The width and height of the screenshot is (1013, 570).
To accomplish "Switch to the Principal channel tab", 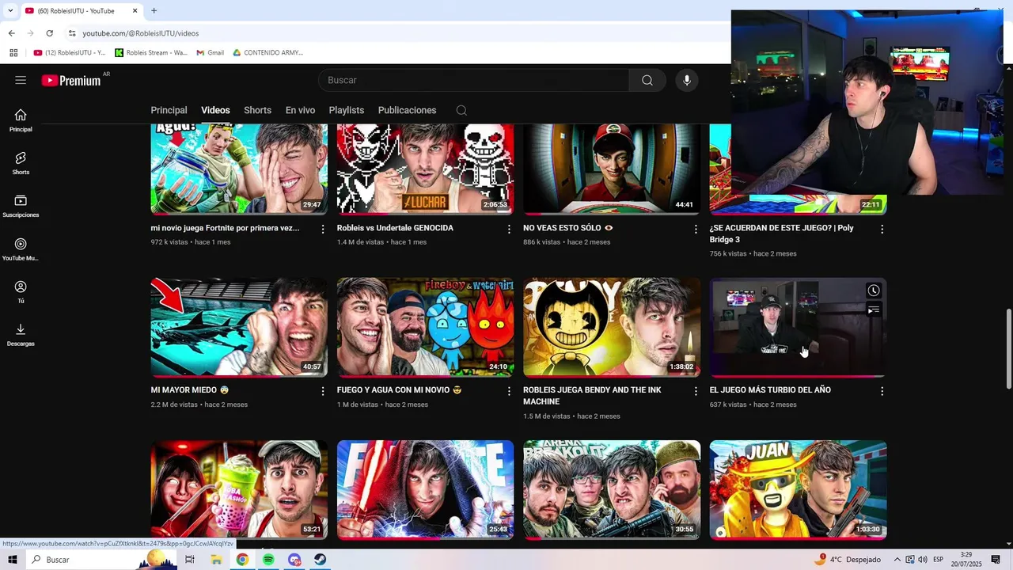I will (x=169, y=110).
